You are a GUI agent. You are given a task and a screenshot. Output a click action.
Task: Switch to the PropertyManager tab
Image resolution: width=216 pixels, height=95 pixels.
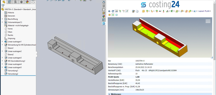click(9, 2)
